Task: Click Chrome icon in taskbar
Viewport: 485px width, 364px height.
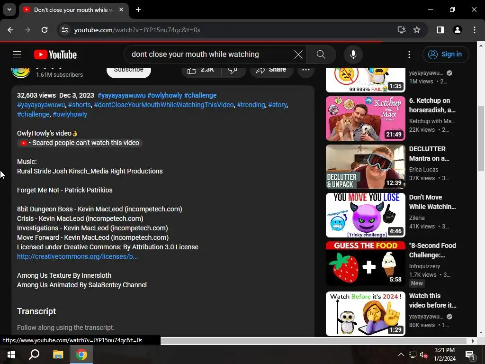Action: tap(81, 355)
